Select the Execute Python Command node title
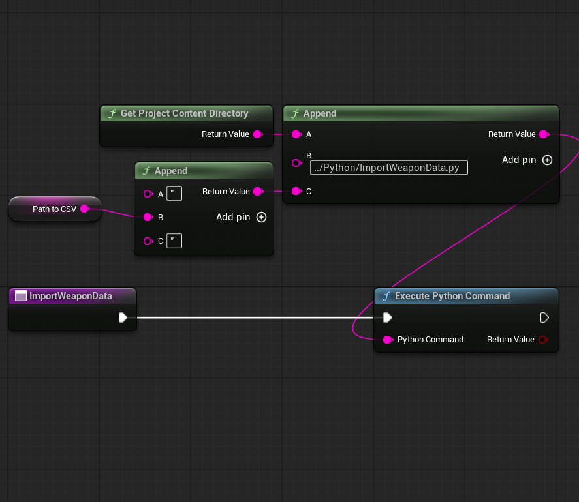Image resolution: width=579 pixels, height=502 pixels. click(x=452, y=296)
